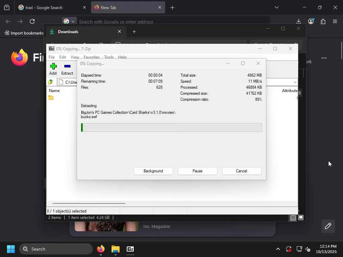List all Firefox tabs dropdown
This screenshot has width=343, height=257.
tap(276, 7)
